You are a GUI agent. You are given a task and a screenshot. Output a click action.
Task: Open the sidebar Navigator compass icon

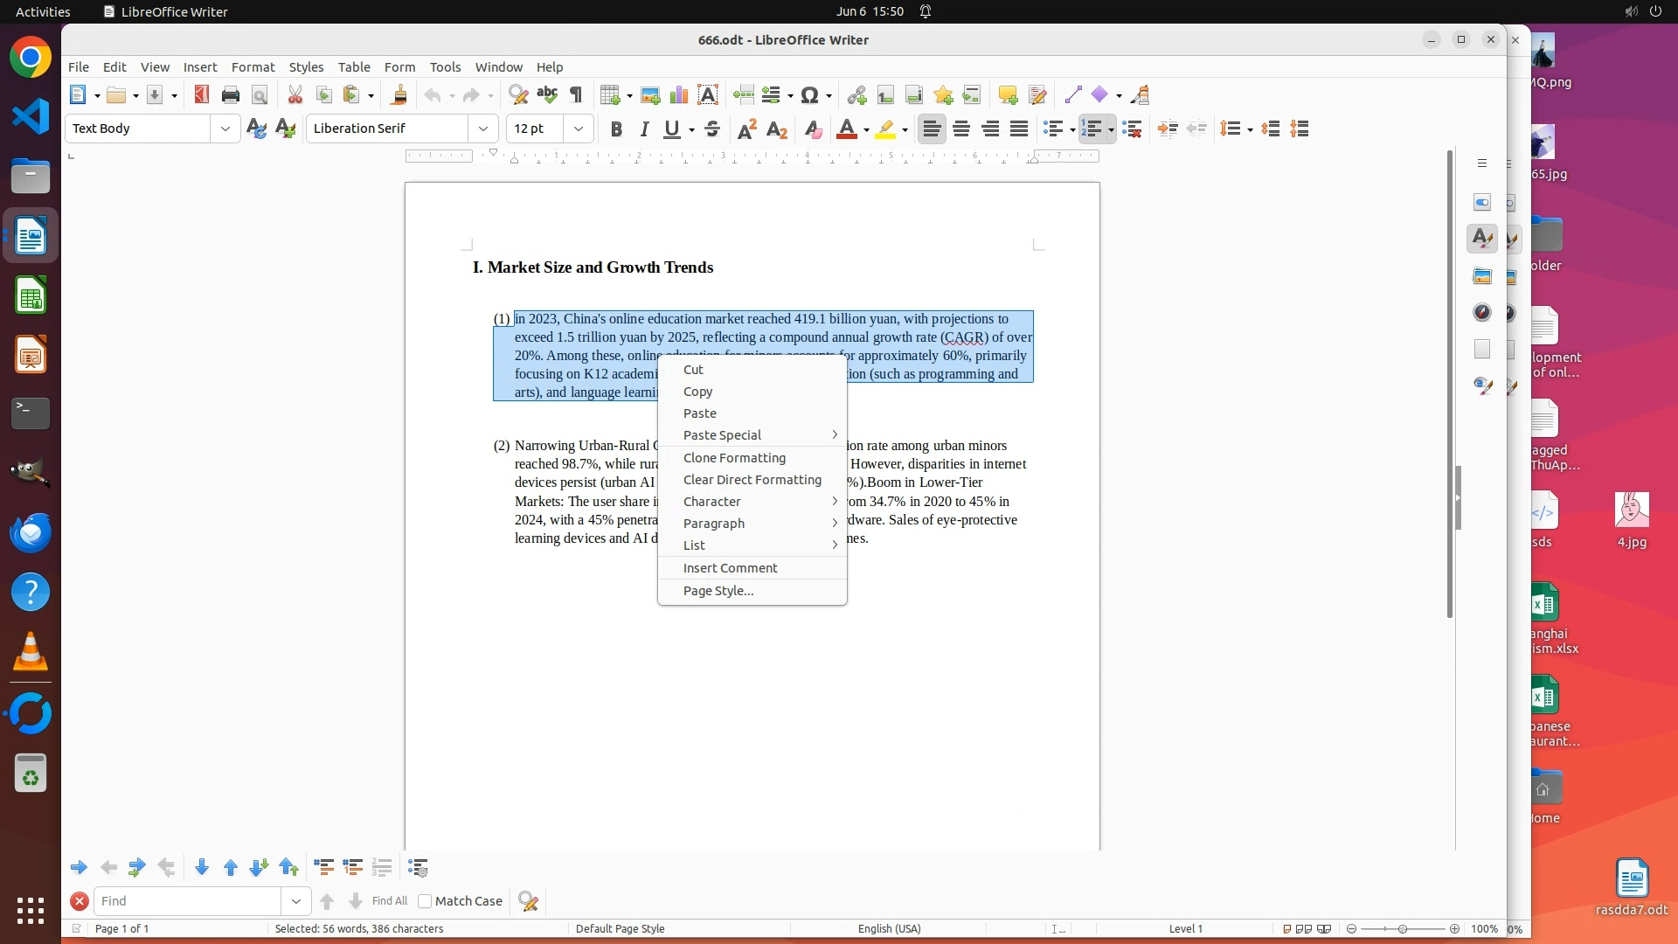tap(1482, 313)
